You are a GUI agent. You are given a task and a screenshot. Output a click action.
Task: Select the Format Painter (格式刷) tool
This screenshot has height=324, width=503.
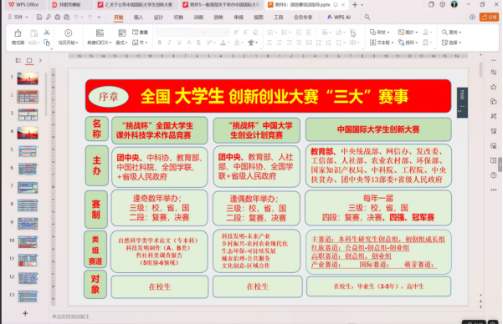click(x=18, y=37)
